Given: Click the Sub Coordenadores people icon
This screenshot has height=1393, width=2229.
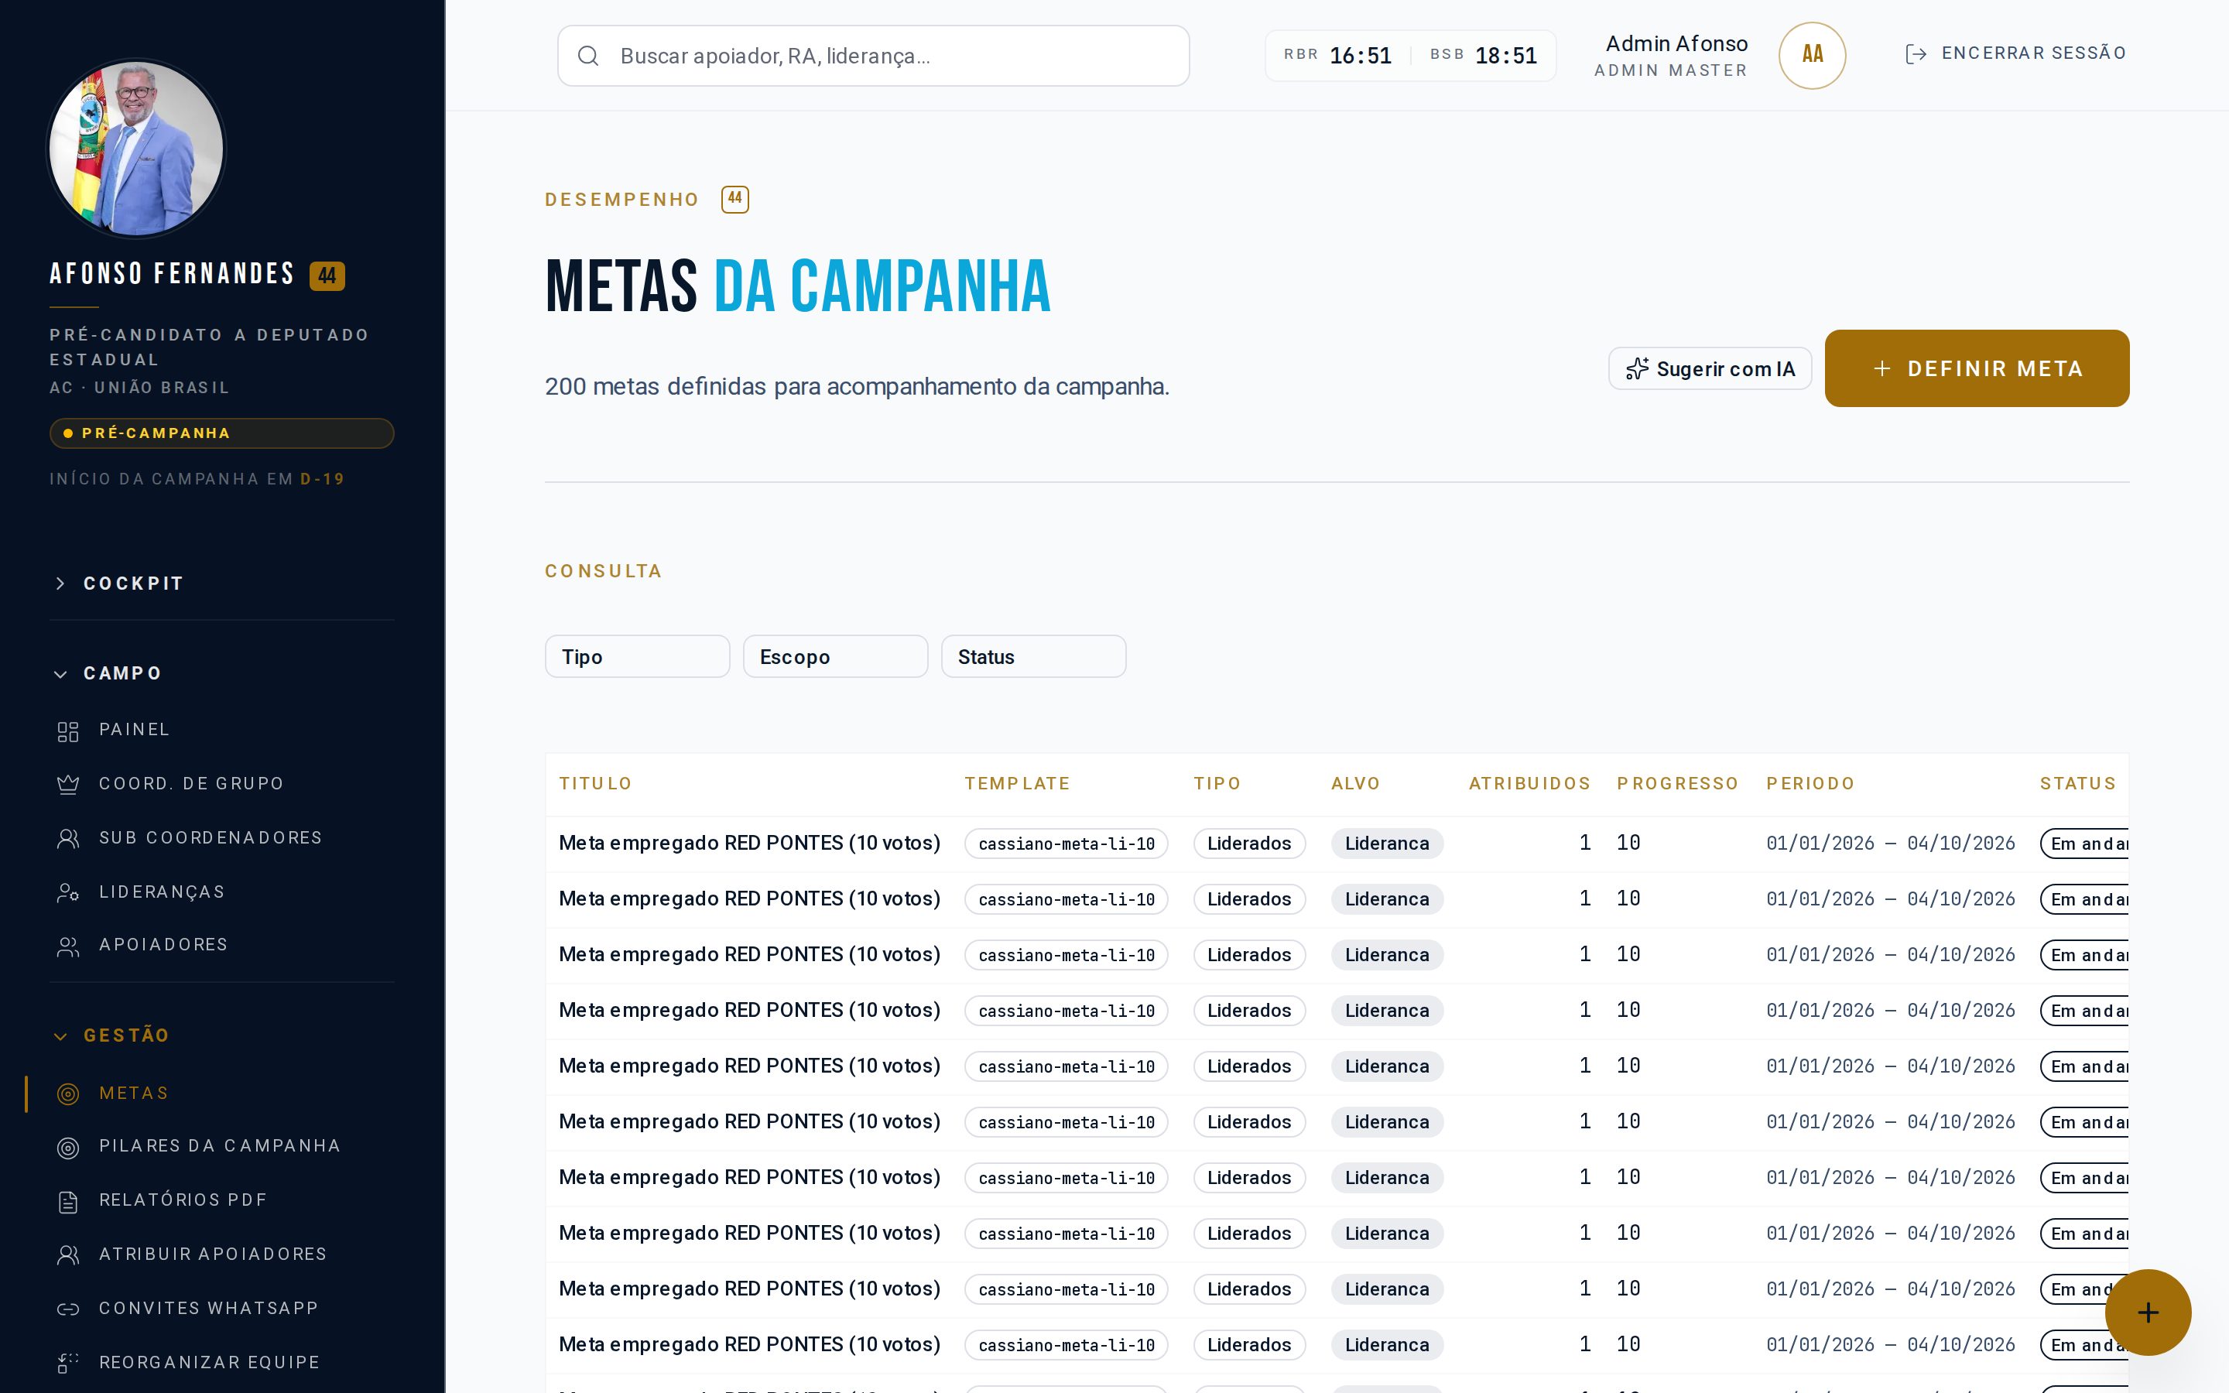Looking at the screenshot, I should [68, 838].
